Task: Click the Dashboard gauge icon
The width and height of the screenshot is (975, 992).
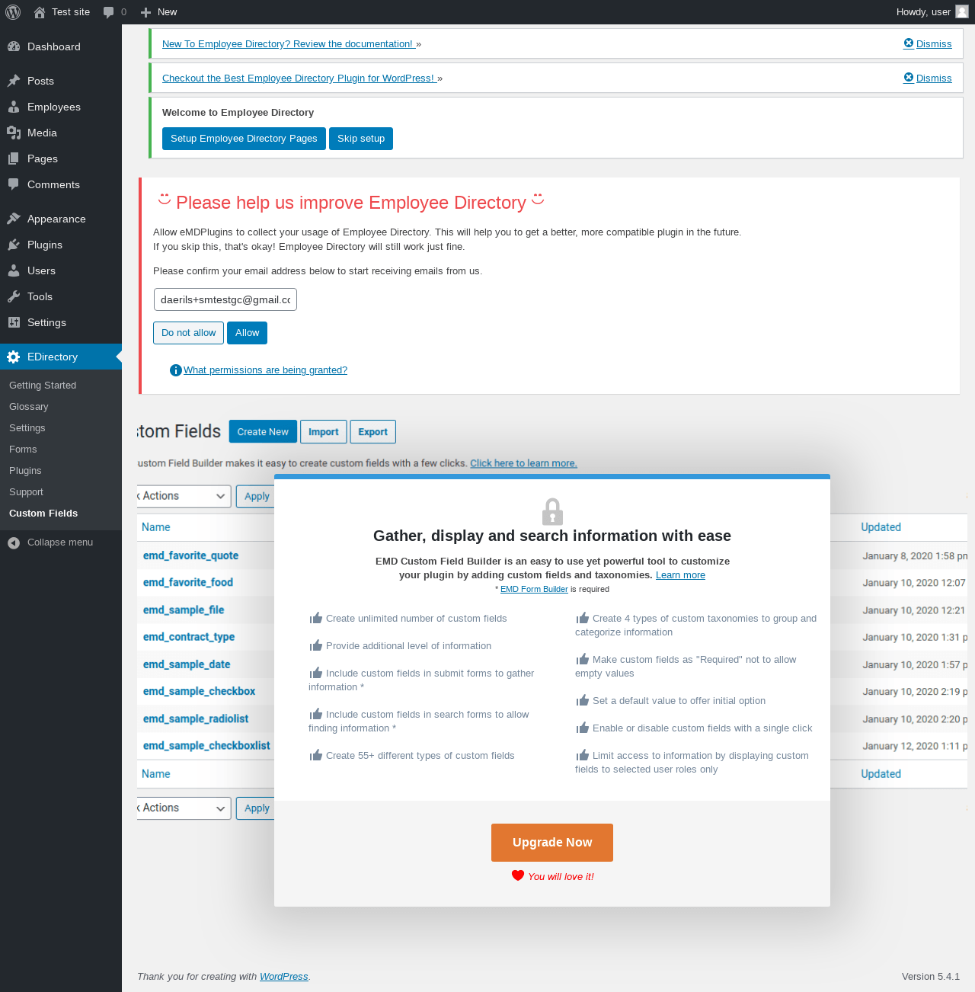Action: coord(14,46)
